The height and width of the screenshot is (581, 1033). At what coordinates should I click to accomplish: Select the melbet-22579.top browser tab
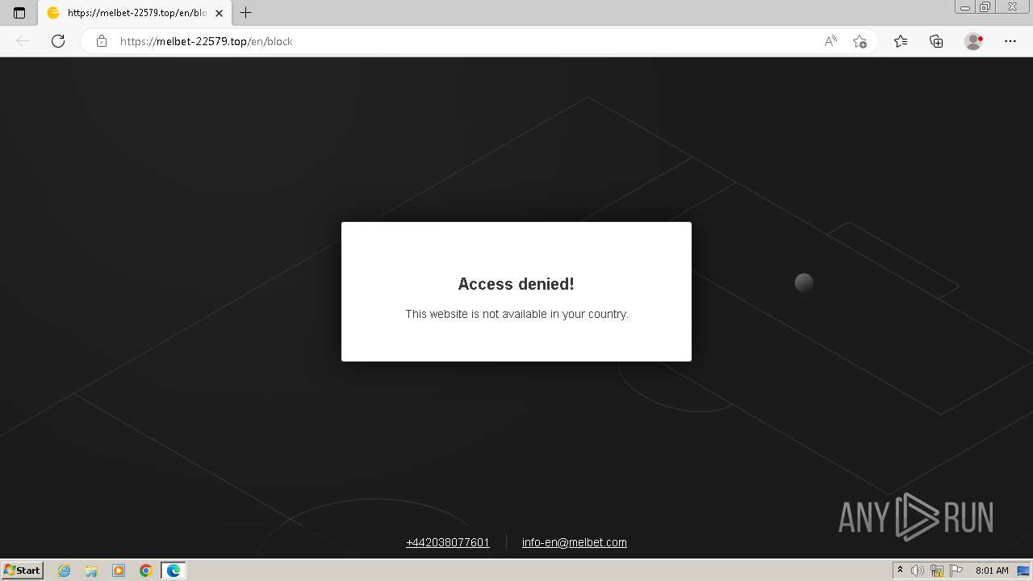133,13
